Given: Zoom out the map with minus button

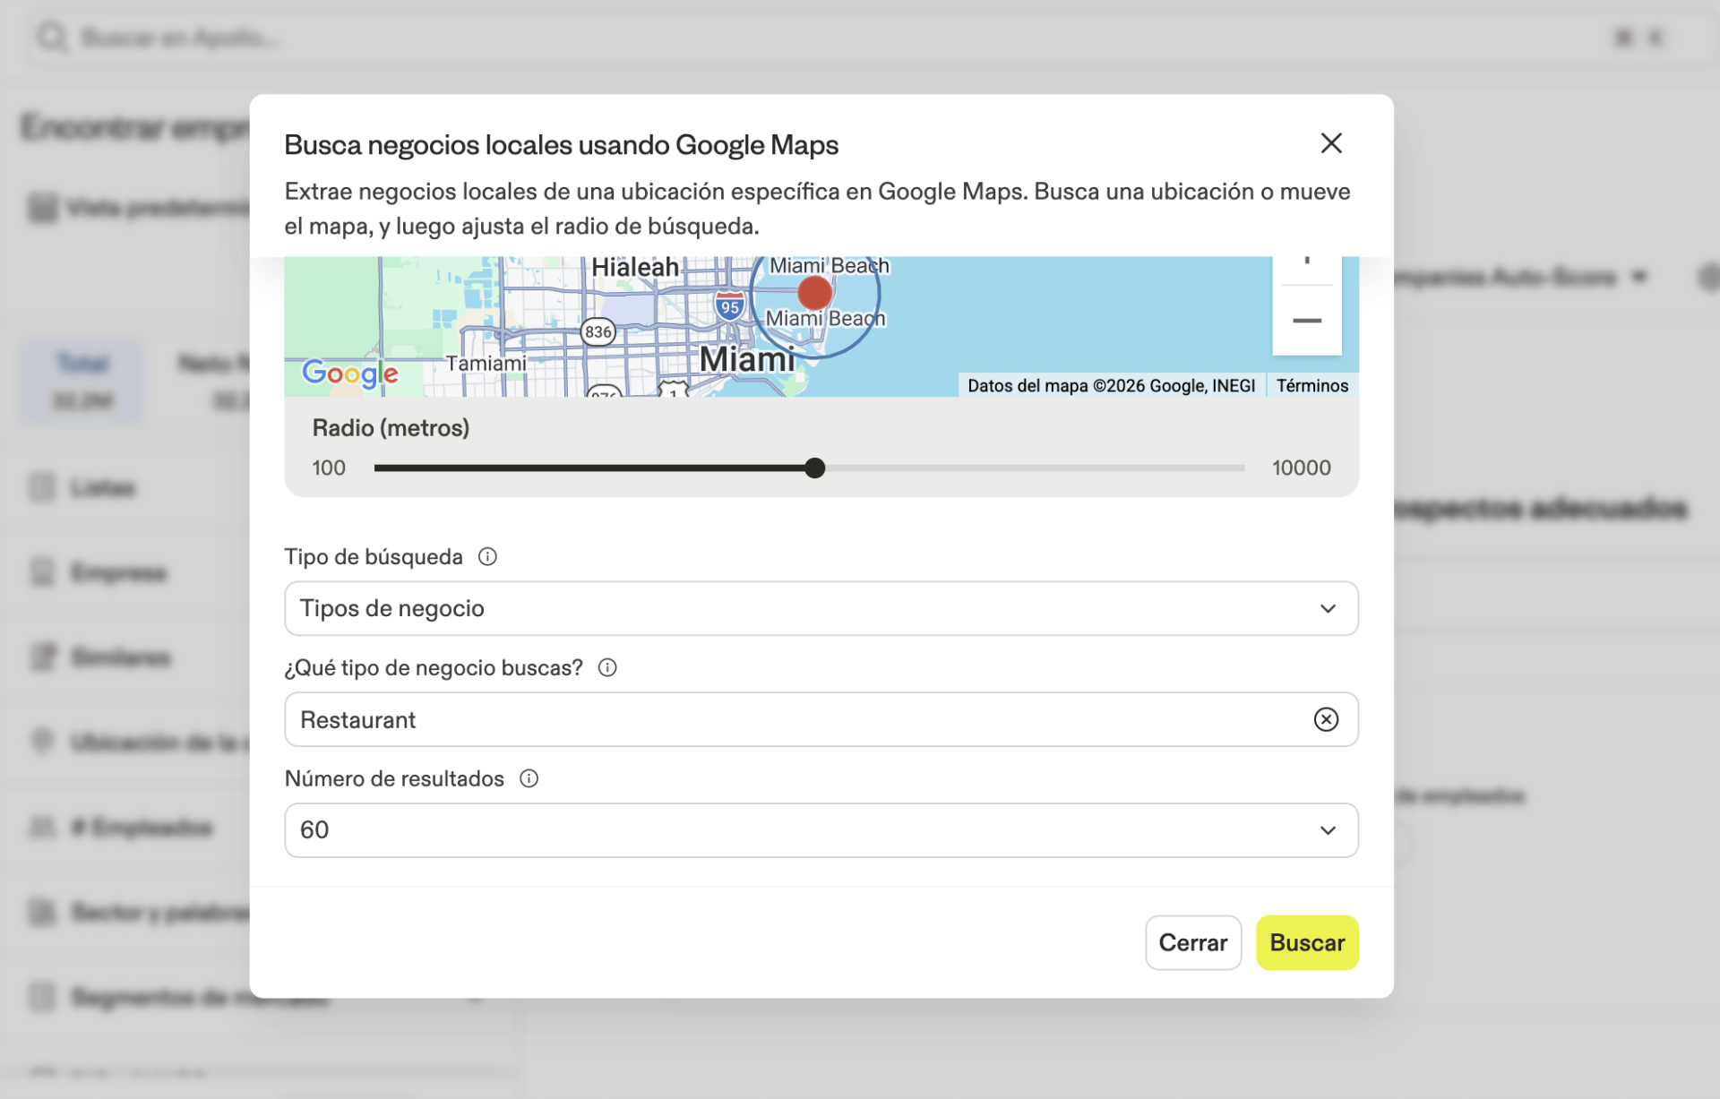Looking at the screenshot, I should tap(1306, 321).
